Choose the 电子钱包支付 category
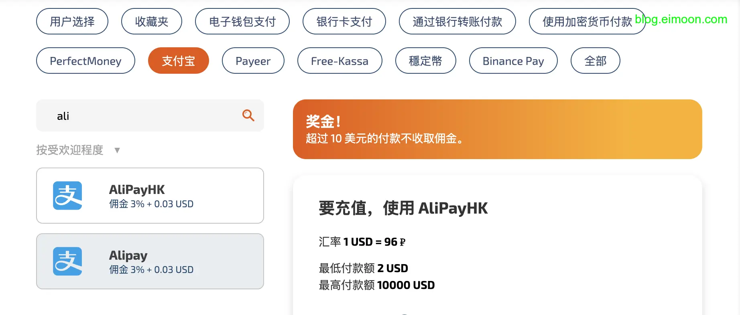 [242, 22]
